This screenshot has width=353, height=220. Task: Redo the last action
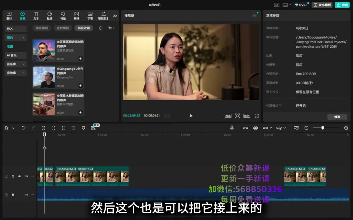pyautogui.click(x=33, y=128)
